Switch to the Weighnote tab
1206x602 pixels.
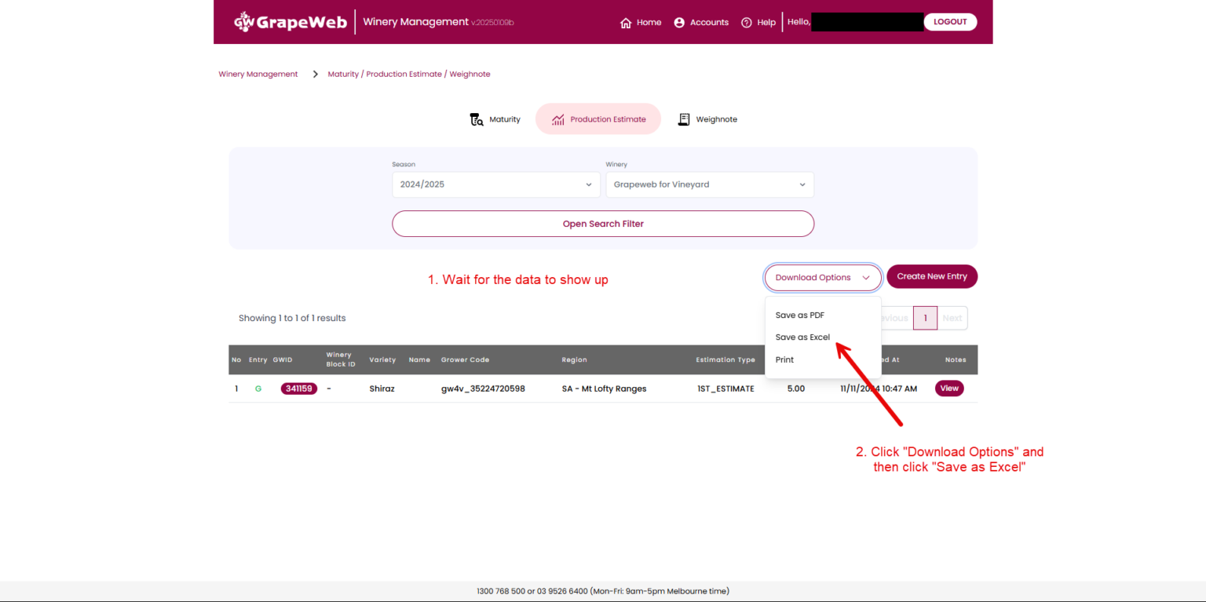pyautogui.click(x=707, y=119)
